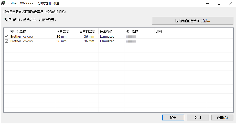Select the first Brother printer row name

click(22, 37)
